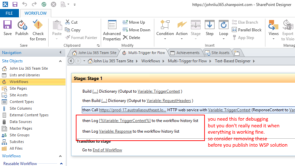Click the Cut icon
The width and height of the screenshot is (295, 166).
coord(71,22)
